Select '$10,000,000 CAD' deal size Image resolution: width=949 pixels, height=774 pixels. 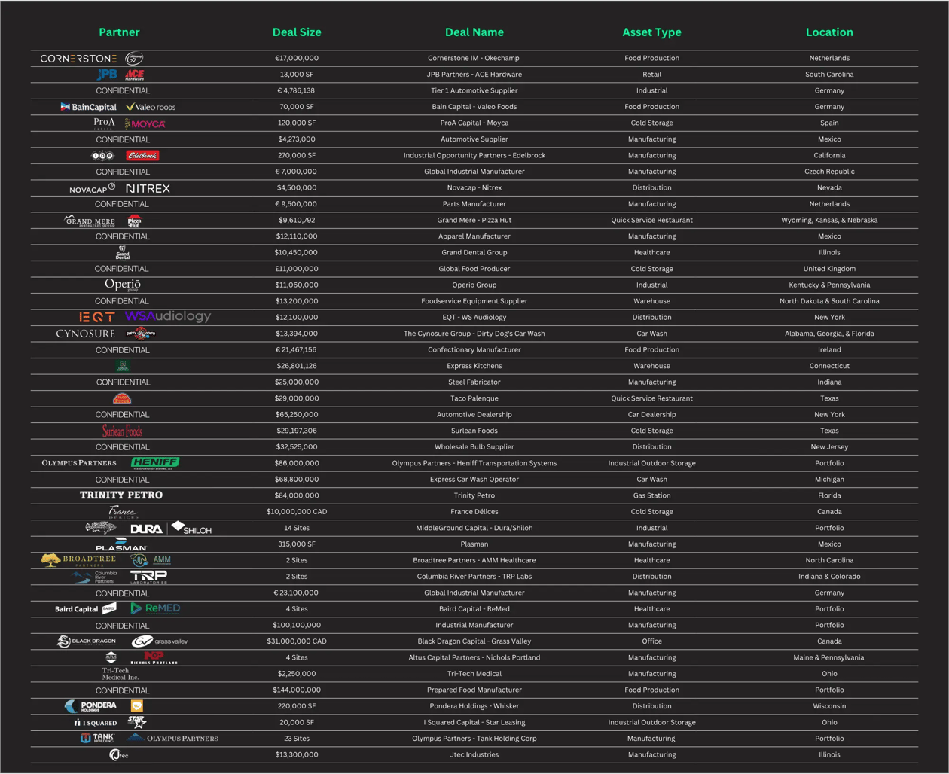tap(297, 511)
